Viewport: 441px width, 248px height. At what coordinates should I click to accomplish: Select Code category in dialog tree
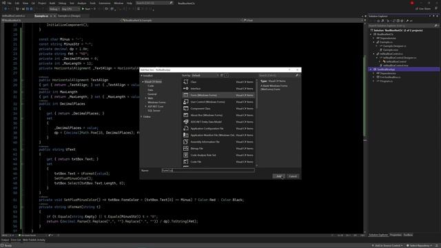coord(151,85)
